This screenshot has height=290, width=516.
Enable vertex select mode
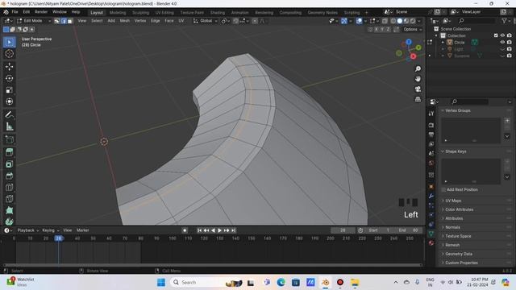click(57, 21)
